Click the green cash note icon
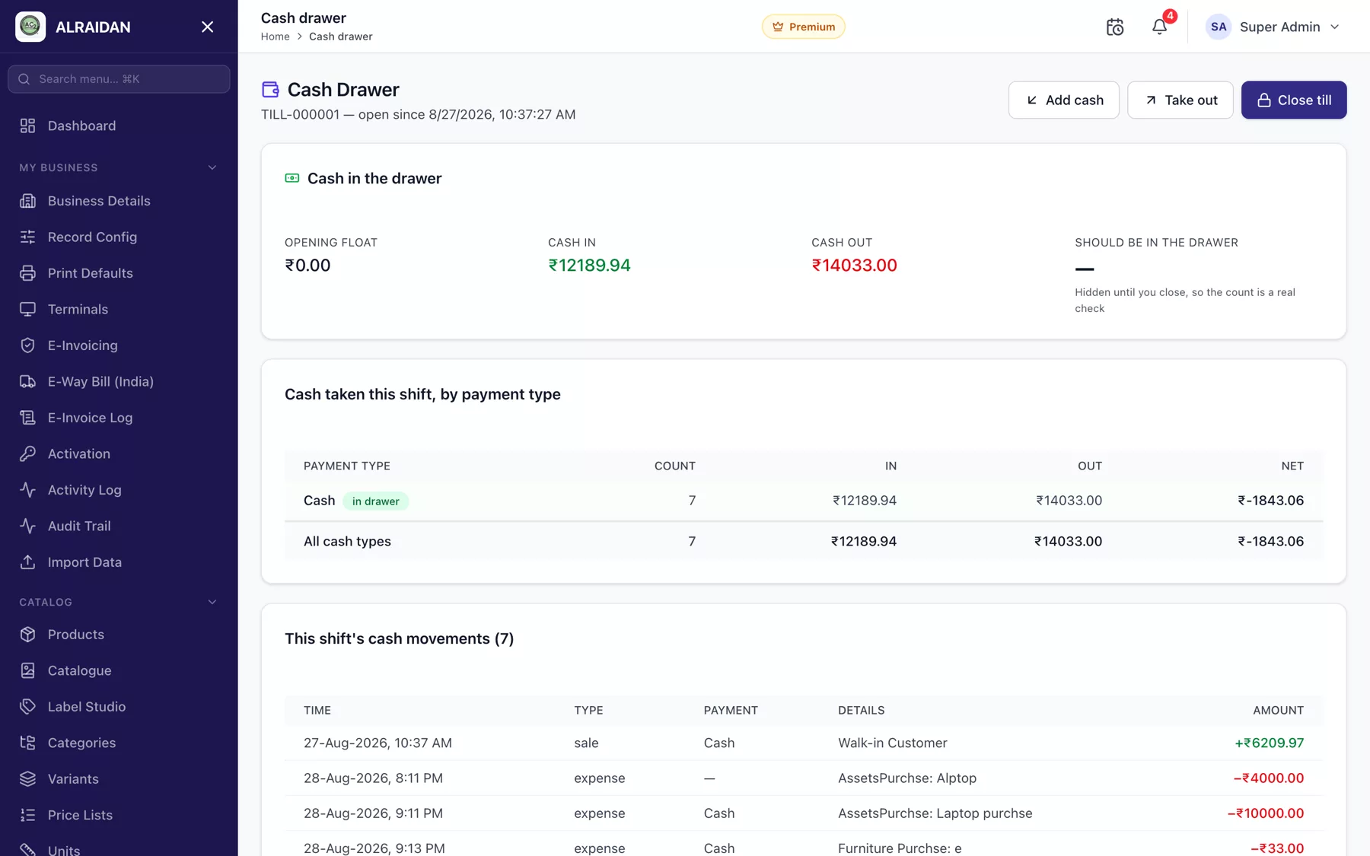Image resolution: width=1370 pixels, height=856 pixels. coord(292,178)
